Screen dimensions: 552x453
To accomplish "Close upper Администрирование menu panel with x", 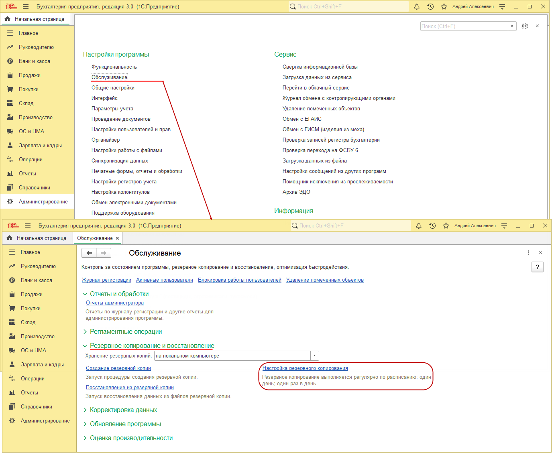I will tap(537, 26).
